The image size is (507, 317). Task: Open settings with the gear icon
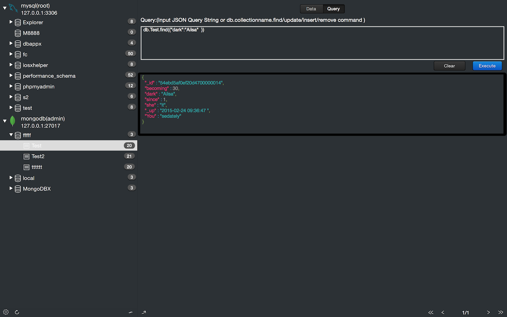[x=6, y=312]
